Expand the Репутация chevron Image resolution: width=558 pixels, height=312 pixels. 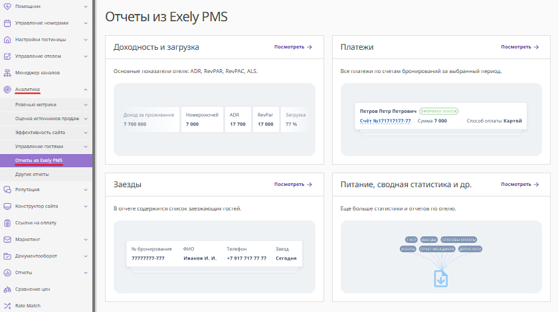pos(86,190)
